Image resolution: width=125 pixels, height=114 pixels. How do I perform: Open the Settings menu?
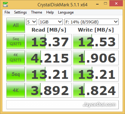coord(20,12)
